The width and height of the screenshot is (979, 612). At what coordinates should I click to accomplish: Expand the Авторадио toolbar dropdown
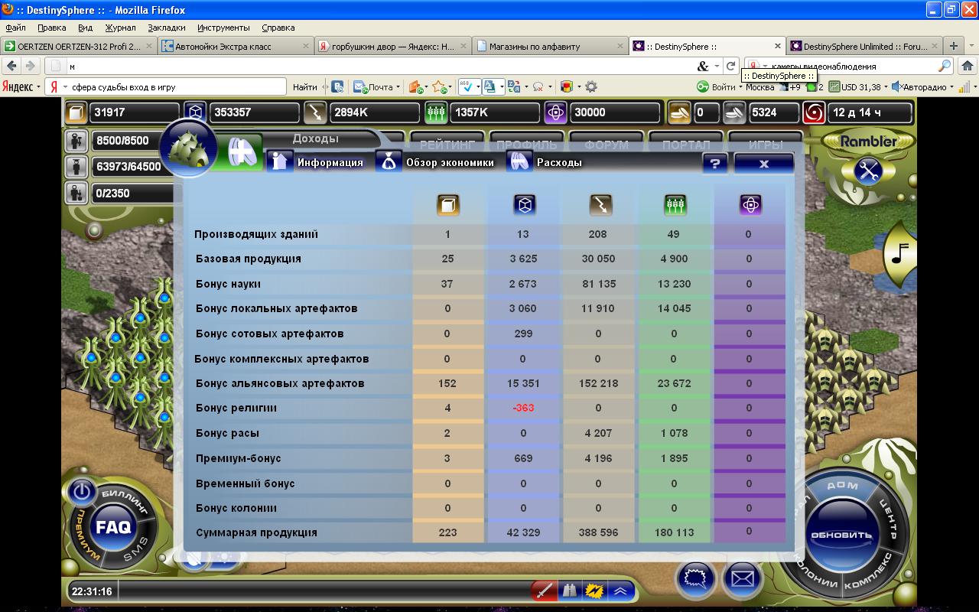coord(952,87)
